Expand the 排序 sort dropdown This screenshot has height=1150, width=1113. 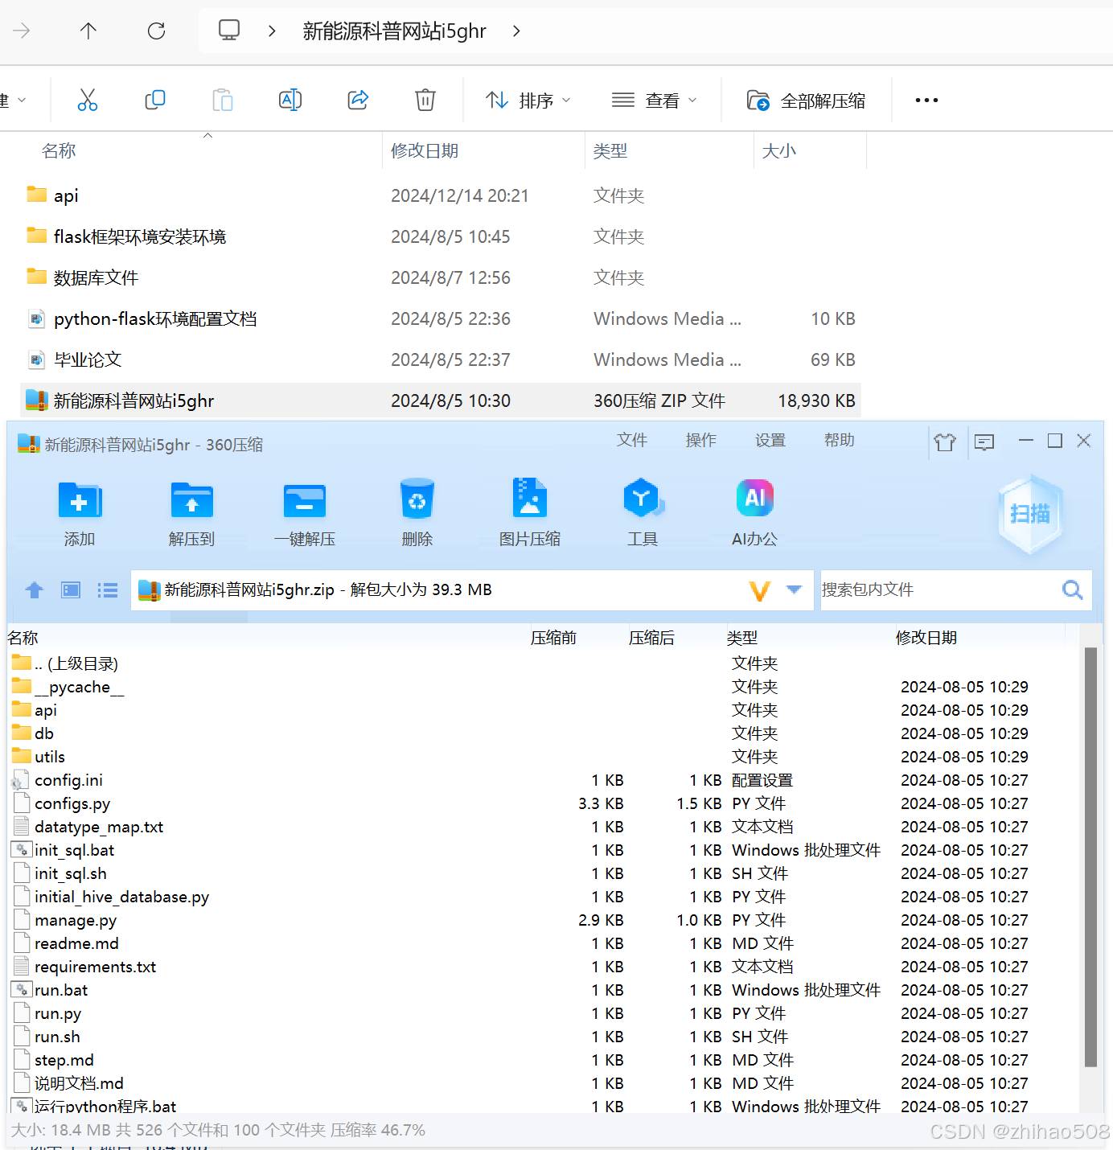click(x=528, y=100)
